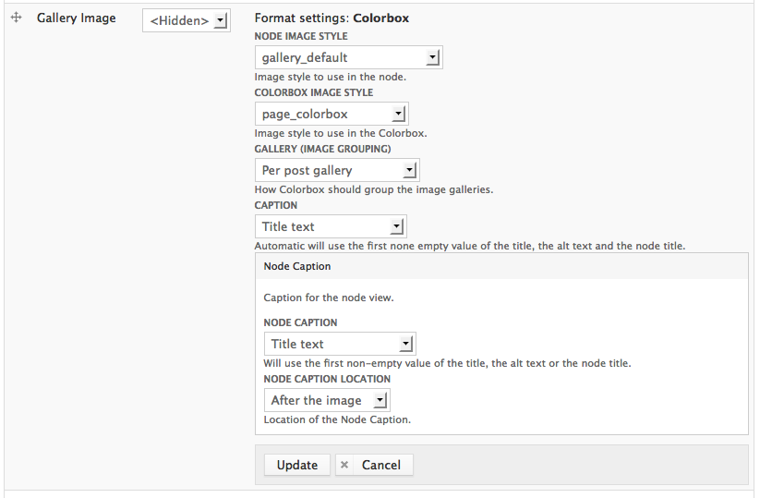Image resolution: width=760 pixels, height=498 pixels.
Task: Click the arrow of the page_colorbox select
Action: (398, 114)
